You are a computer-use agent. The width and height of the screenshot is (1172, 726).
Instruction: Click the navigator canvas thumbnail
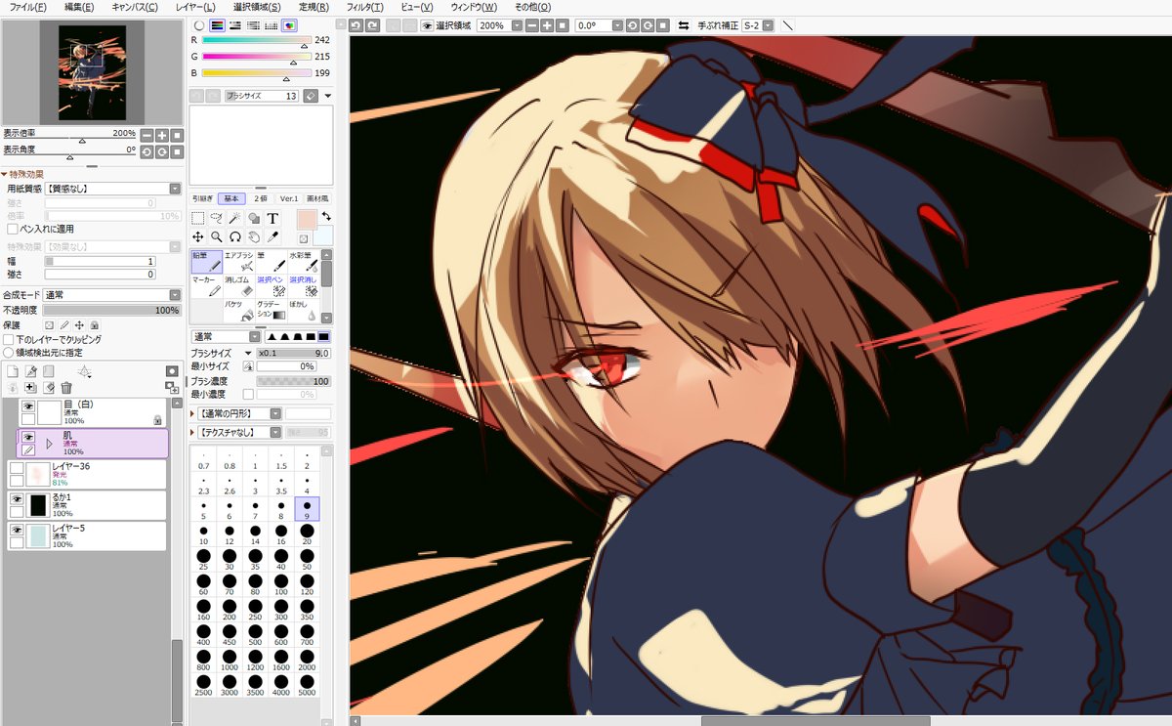tap(92, 71)
